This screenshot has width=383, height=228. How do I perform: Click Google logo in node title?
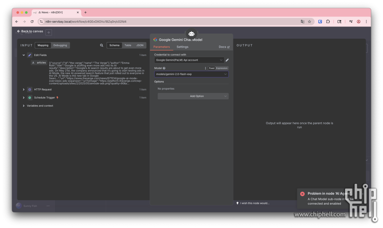tap(155, 39)
